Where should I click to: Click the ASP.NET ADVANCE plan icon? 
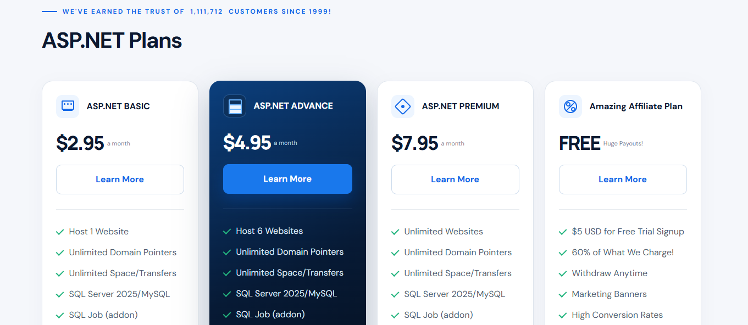click(235, 106)
